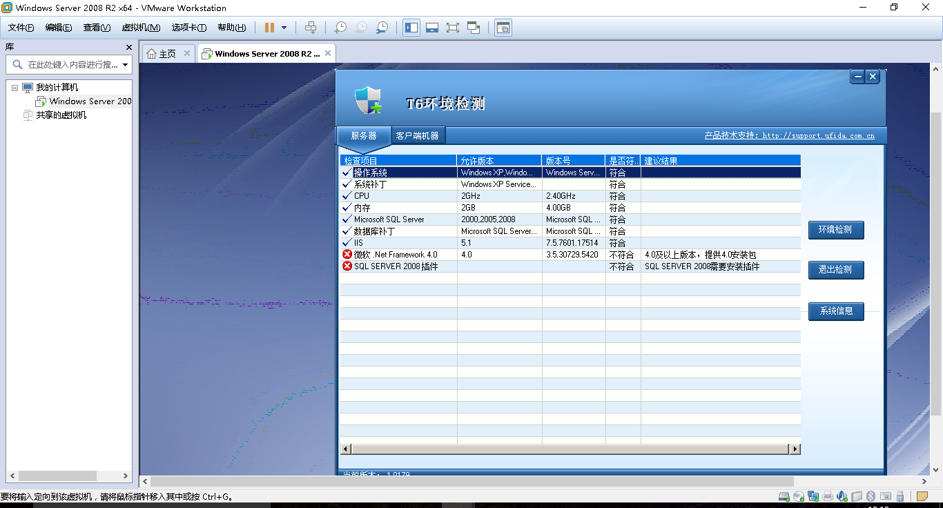Click the results table scroll-right arrow
The width and height of the screenshot is (943, 508).
795,449
